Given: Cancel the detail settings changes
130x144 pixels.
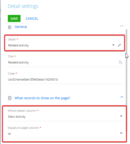Looking at the screenshot, I should [x=32, y=19].
